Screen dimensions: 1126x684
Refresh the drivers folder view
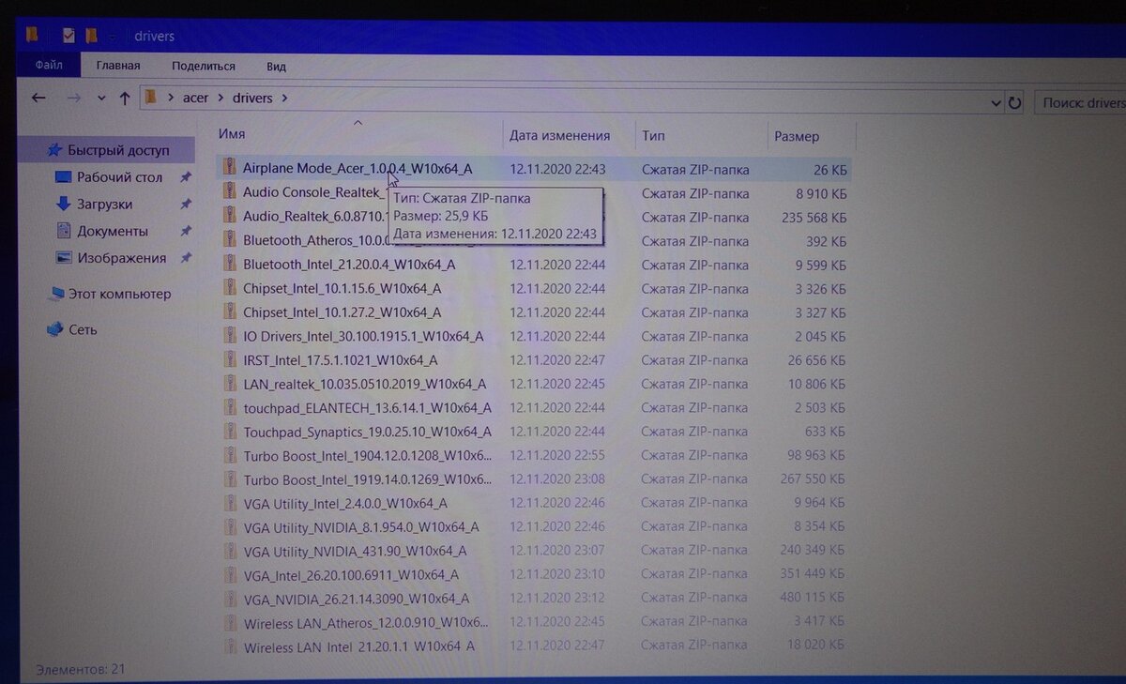coord(1014,102)
